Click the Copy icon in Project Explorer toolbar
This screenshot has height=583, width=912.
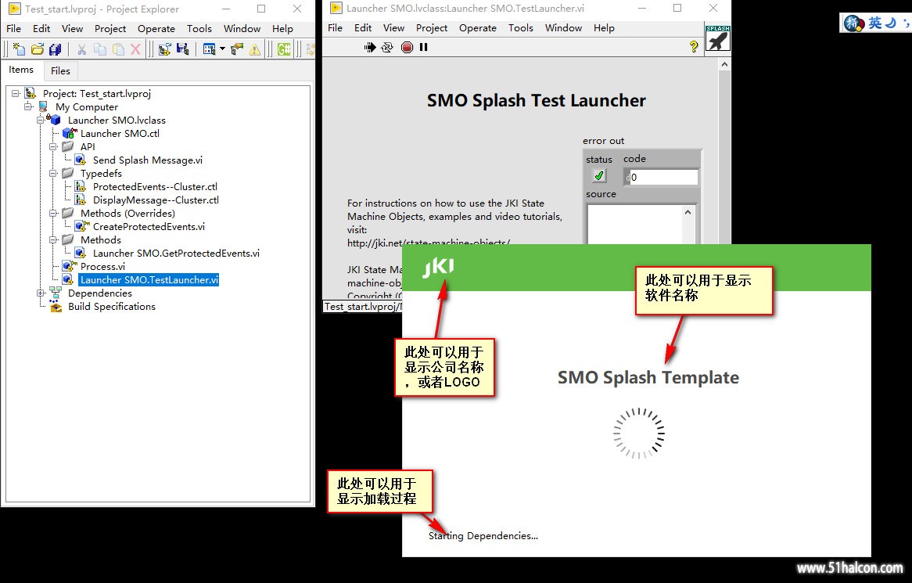coord(100,49)
